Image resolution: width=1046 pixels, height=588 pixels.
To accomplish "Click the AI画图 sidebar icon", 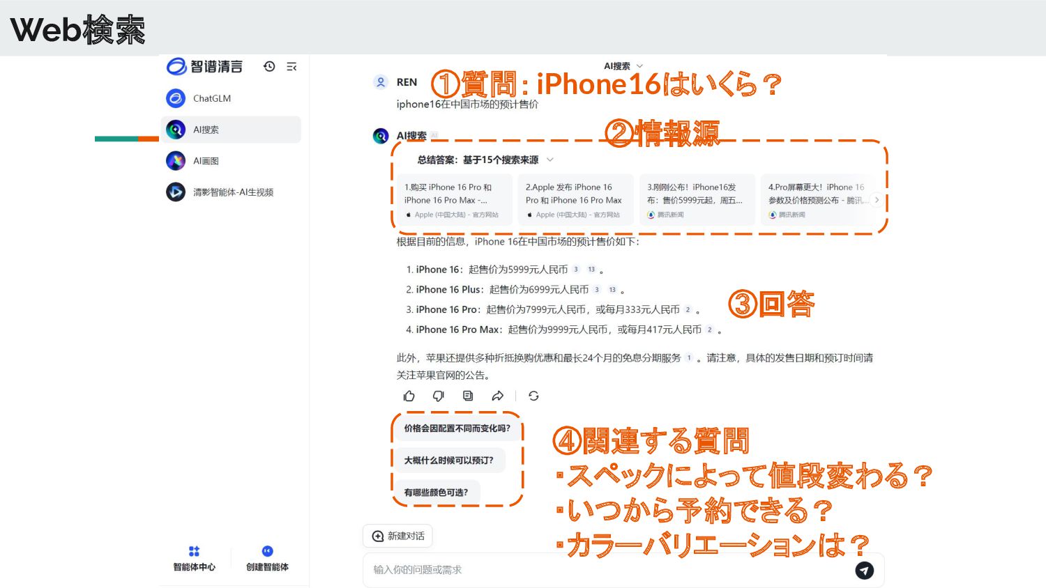I will tap(176, 161).
